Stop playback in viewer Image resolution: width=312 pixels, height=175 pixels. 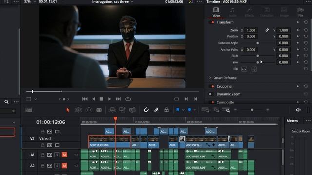[101, 99]
